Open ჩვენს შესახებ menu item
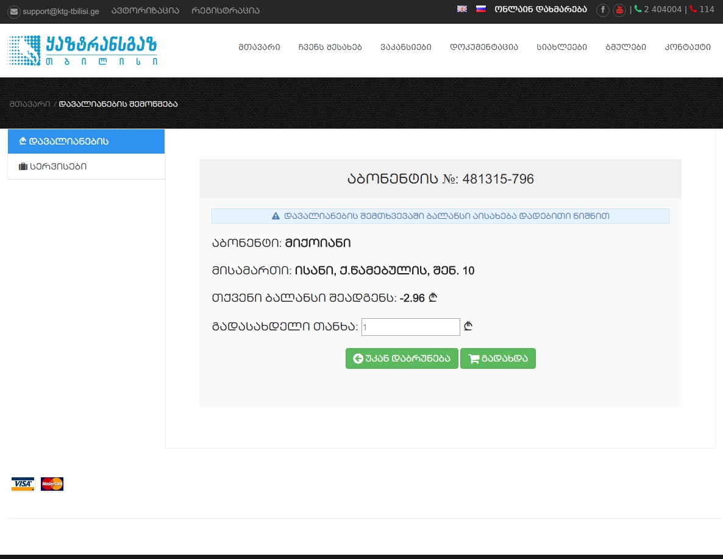The height and width of the screenshot is (559, 723). [330, 47]
